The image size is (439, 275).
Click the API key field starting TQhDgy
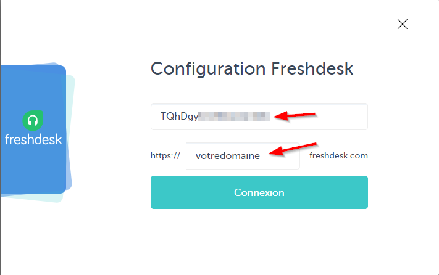click(x=259, y=117)
